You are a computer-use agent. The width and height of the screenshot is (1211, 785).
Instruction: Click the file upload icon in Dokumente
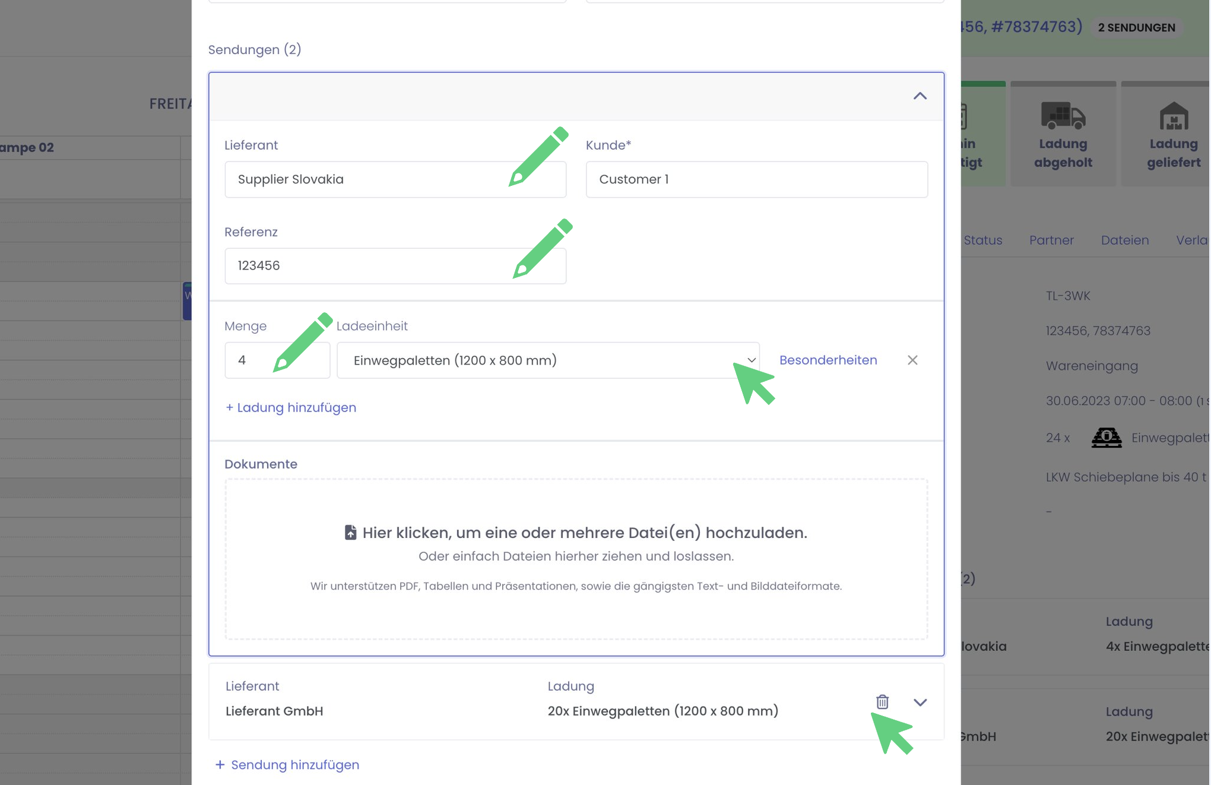(x=350, y=533)
